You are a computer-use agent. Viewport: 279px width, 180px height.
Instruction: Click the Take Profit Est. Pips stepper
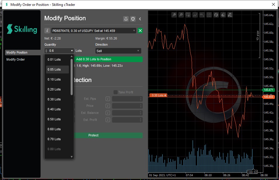pyautogui.click(x=141, y=99)
